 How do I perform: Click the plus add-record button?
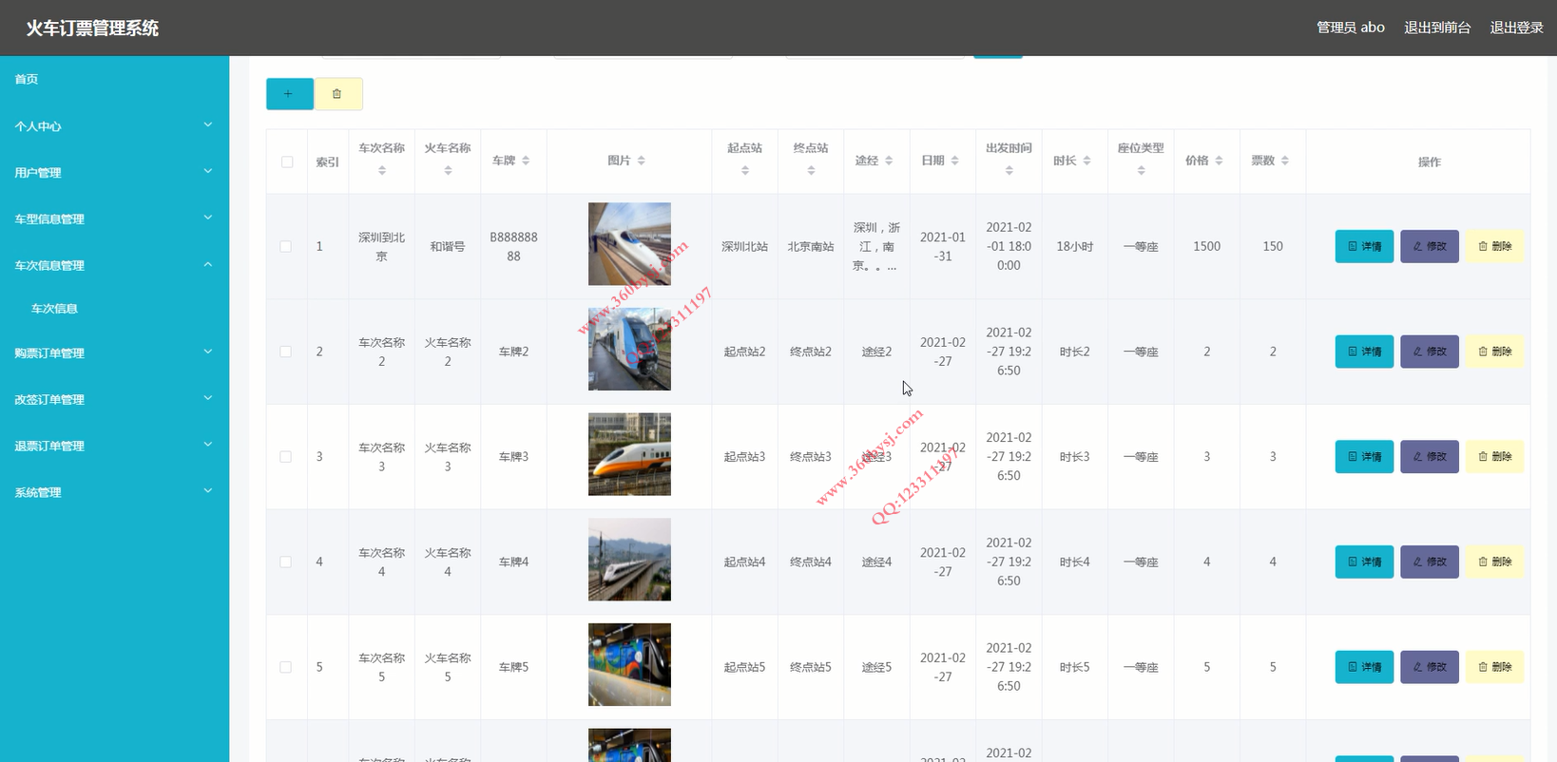(290, 94)
